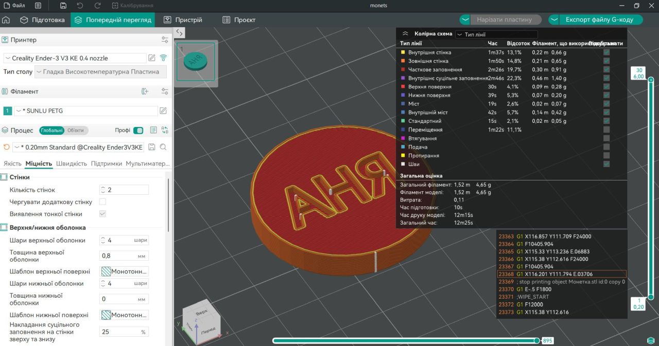Toggle visibility of Часткове заповнення

[606, 69]
